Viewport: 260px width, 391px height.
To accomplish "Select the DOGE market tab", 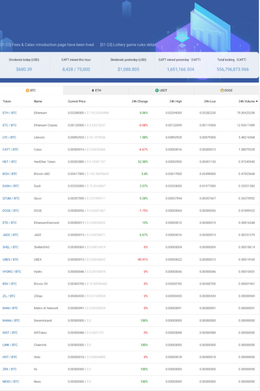I will [x=226, y=90].
